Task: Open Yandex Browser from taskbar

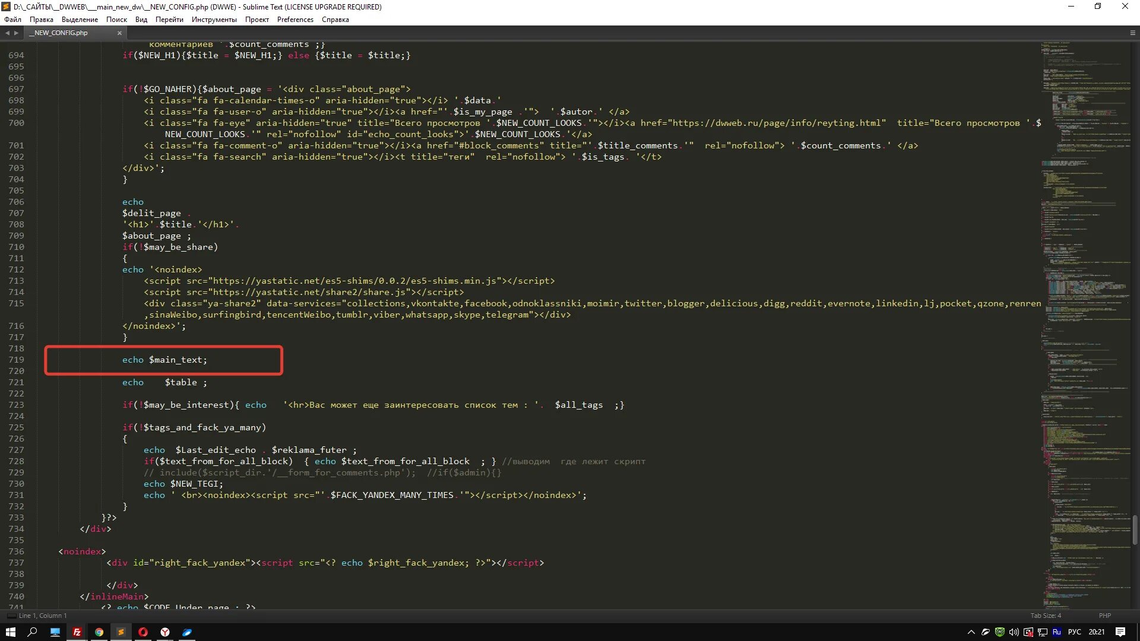Action: [165, 632]
